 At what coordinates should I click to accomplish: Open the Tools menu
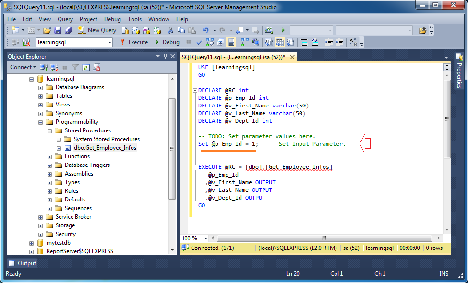(x=134, y=19)
